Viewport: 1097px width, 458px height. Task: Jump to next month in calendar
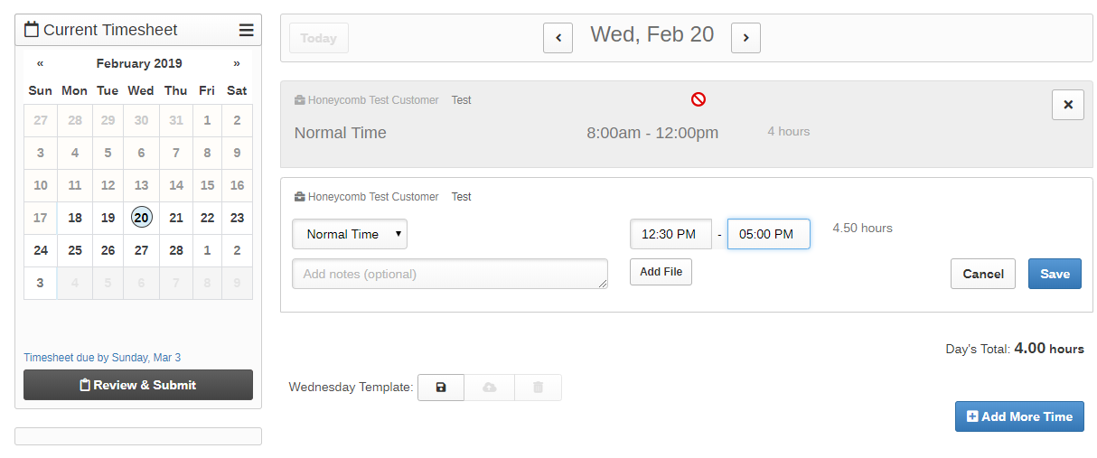point(237,63)
